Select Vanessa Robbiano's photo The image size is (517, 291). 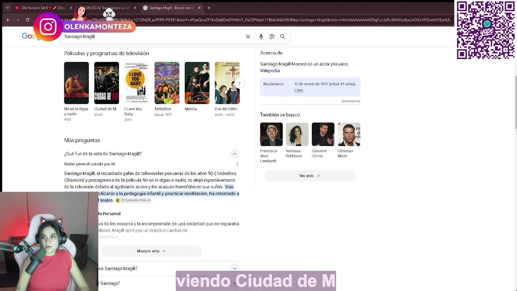coord(297,134)
